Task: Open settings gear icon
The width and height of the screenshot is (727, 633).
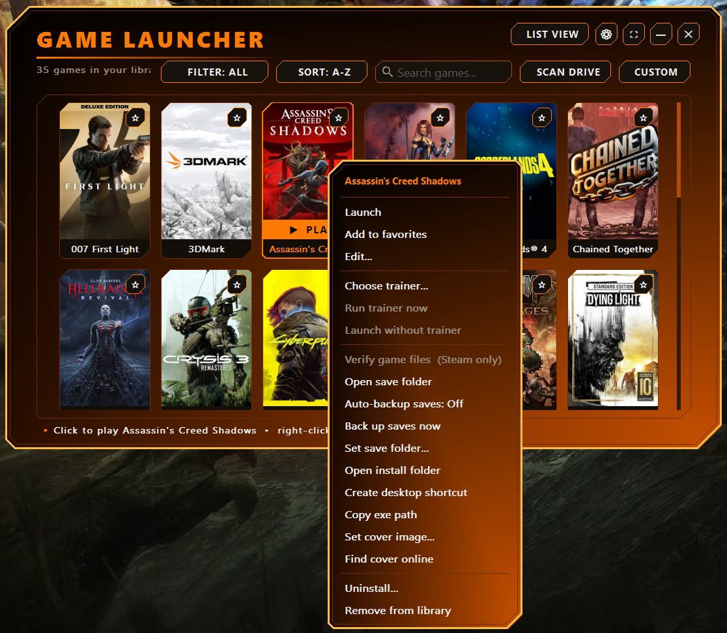Action: coord(606,35)
